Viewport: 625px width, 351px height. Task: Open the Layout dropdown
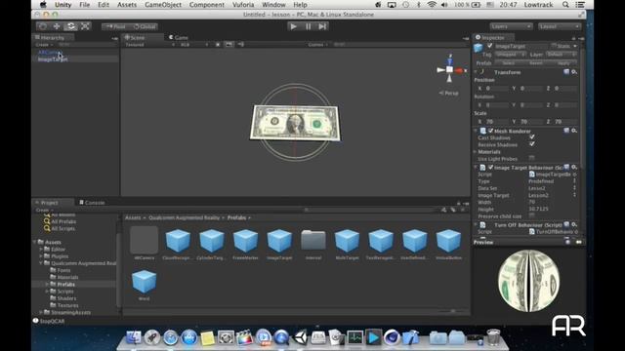point(559,26)
